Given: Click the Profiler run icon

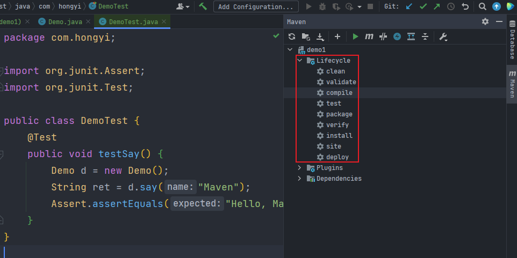Looking at the screenshot, I should [349, 6].
